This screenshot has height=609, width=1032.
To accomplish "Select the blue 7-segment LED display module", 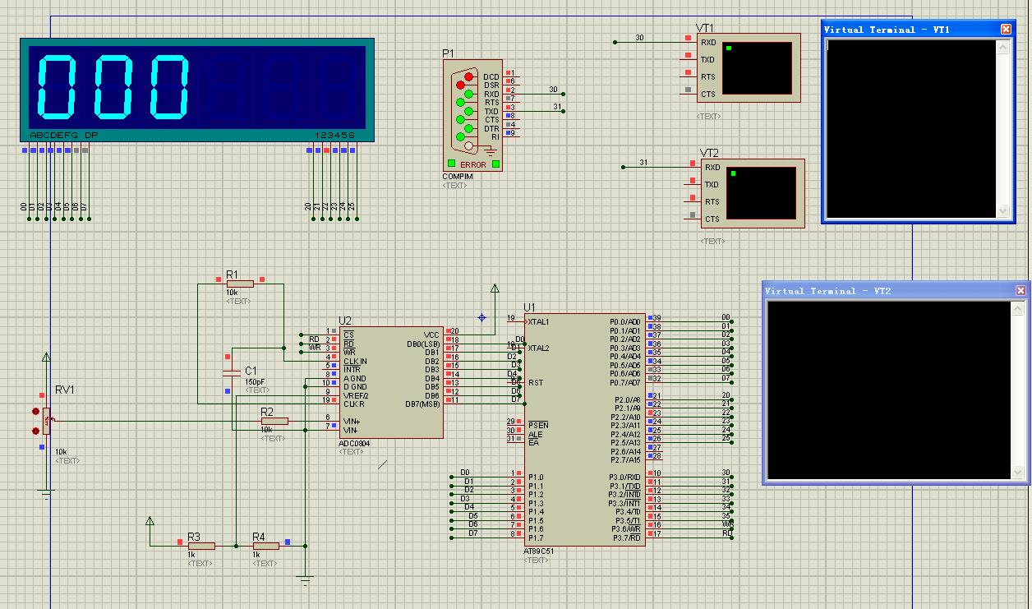I will [197, 90].
